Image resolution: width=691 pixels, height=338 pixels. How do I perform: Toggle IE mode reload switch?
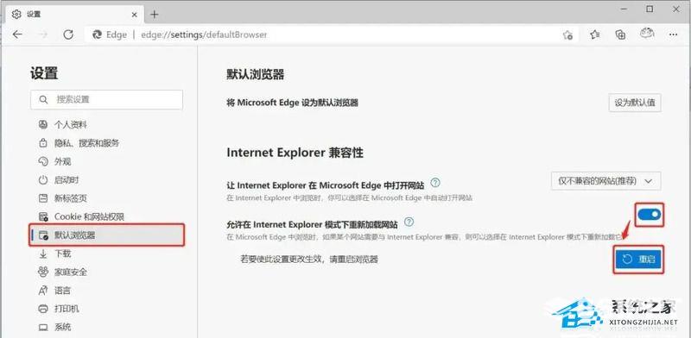pos(650,215)
